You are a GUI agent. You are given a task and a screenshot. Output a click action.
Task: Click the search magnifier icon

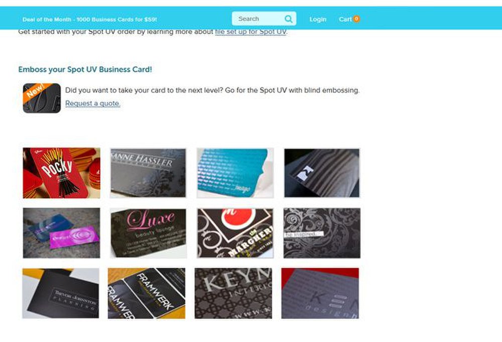click(x=289, y=19)
